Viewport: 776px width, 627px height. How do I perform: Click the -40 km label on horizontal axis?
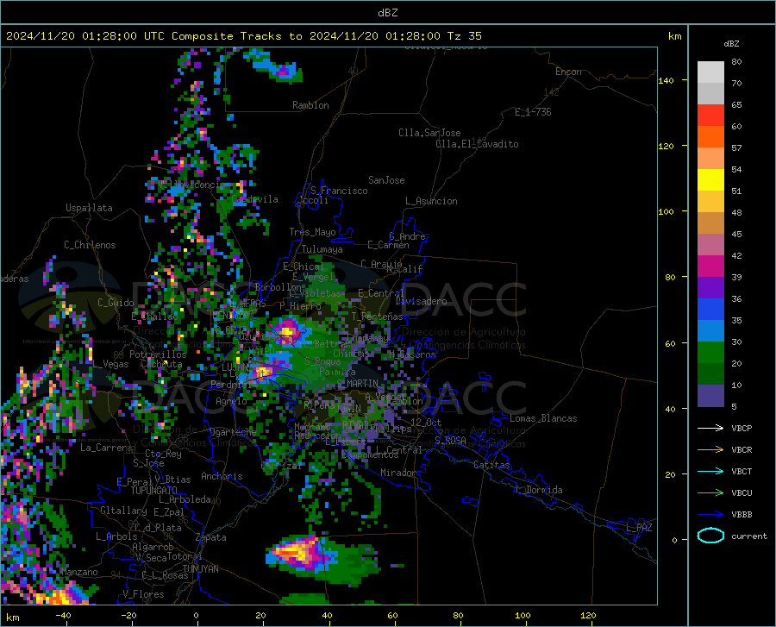click(x=63, y=615)
